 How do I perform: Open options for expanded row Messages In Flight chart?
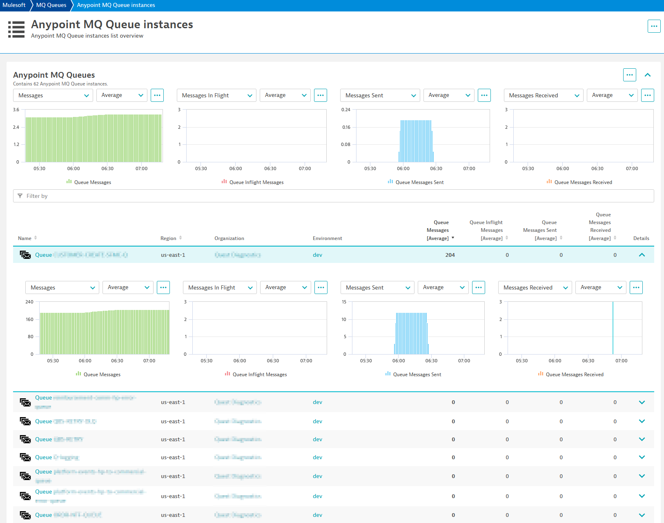coord(321,287)
